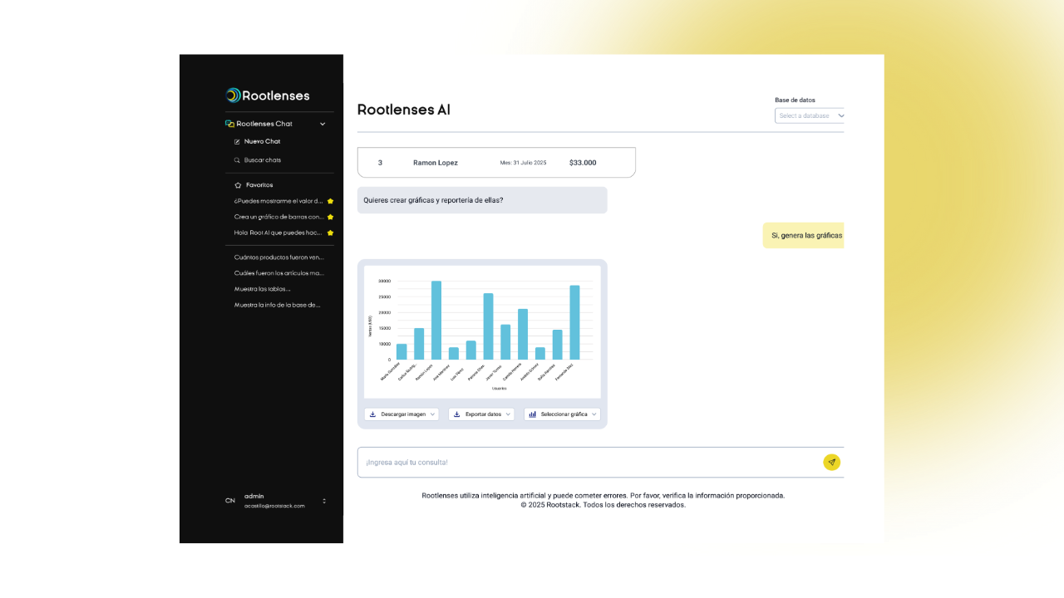Expand the admin account options arrows
The width and height of the screenshot is (1064, 598).
[324, 501]
